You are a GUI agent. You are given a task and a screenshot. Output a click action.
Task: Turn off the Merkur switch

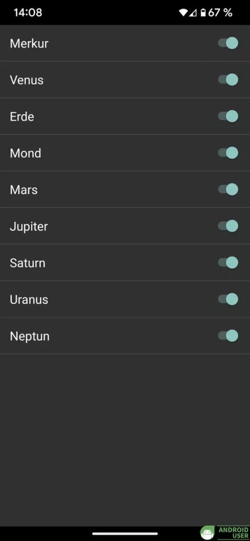[x=228, y=43]
